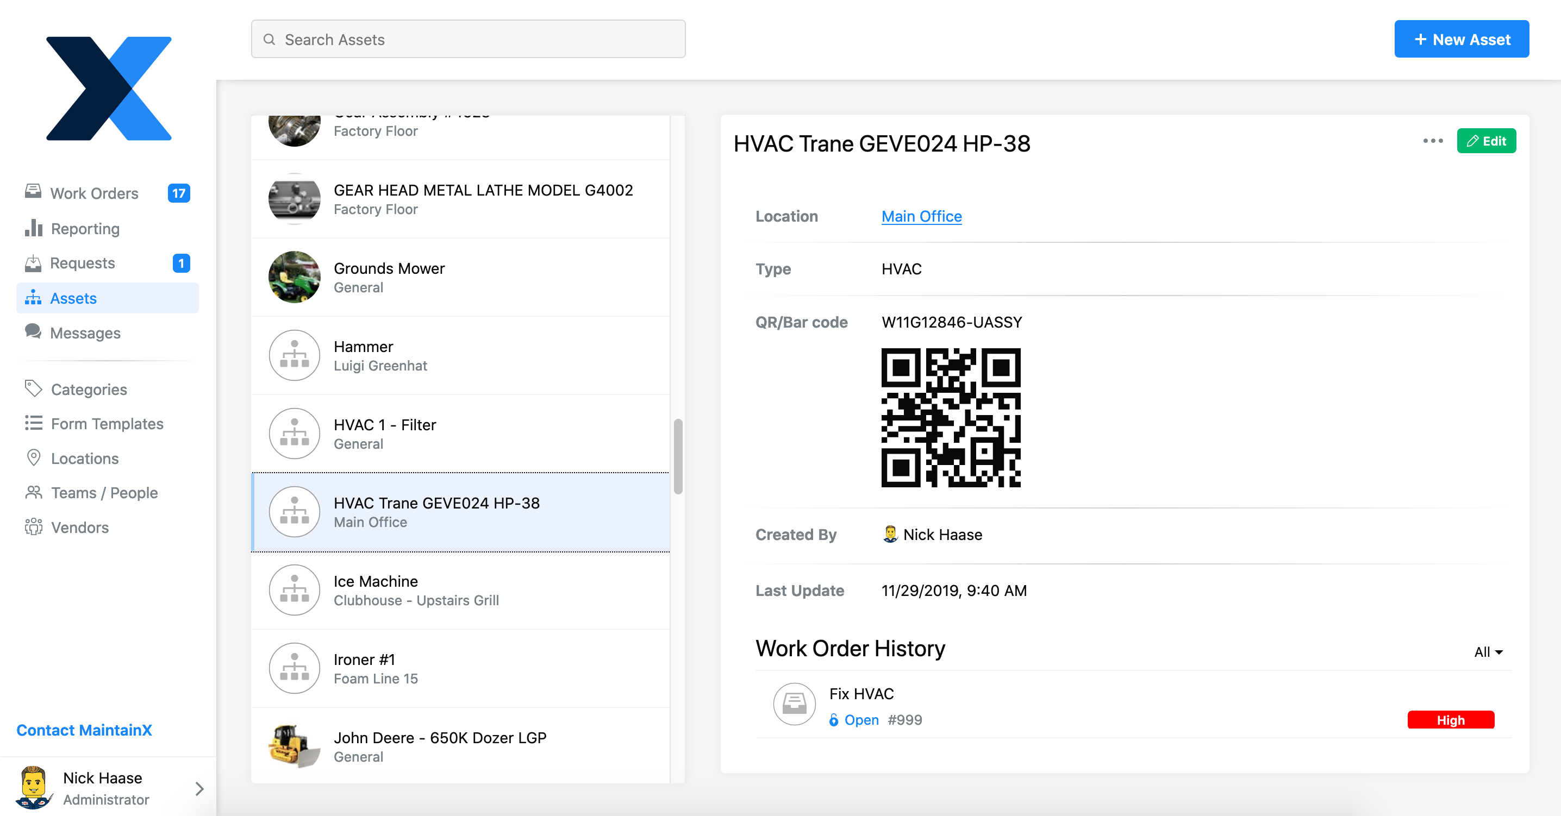The height and width of the screenshot is (816, 1561).
Task: Click the Teams / People icon
Action: tap(33, 492)
